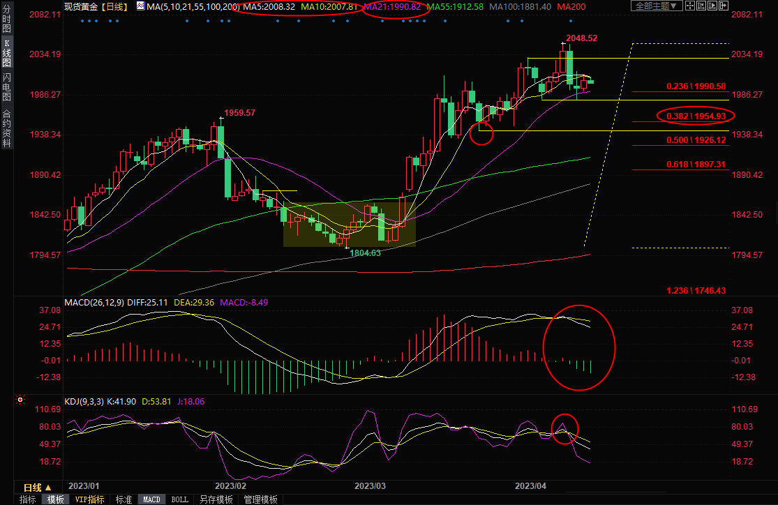Image resolution: width=778 pixels, height=505 pixels.
Task: Click the red sun icon beside KDJ panel
Action: 20,400
